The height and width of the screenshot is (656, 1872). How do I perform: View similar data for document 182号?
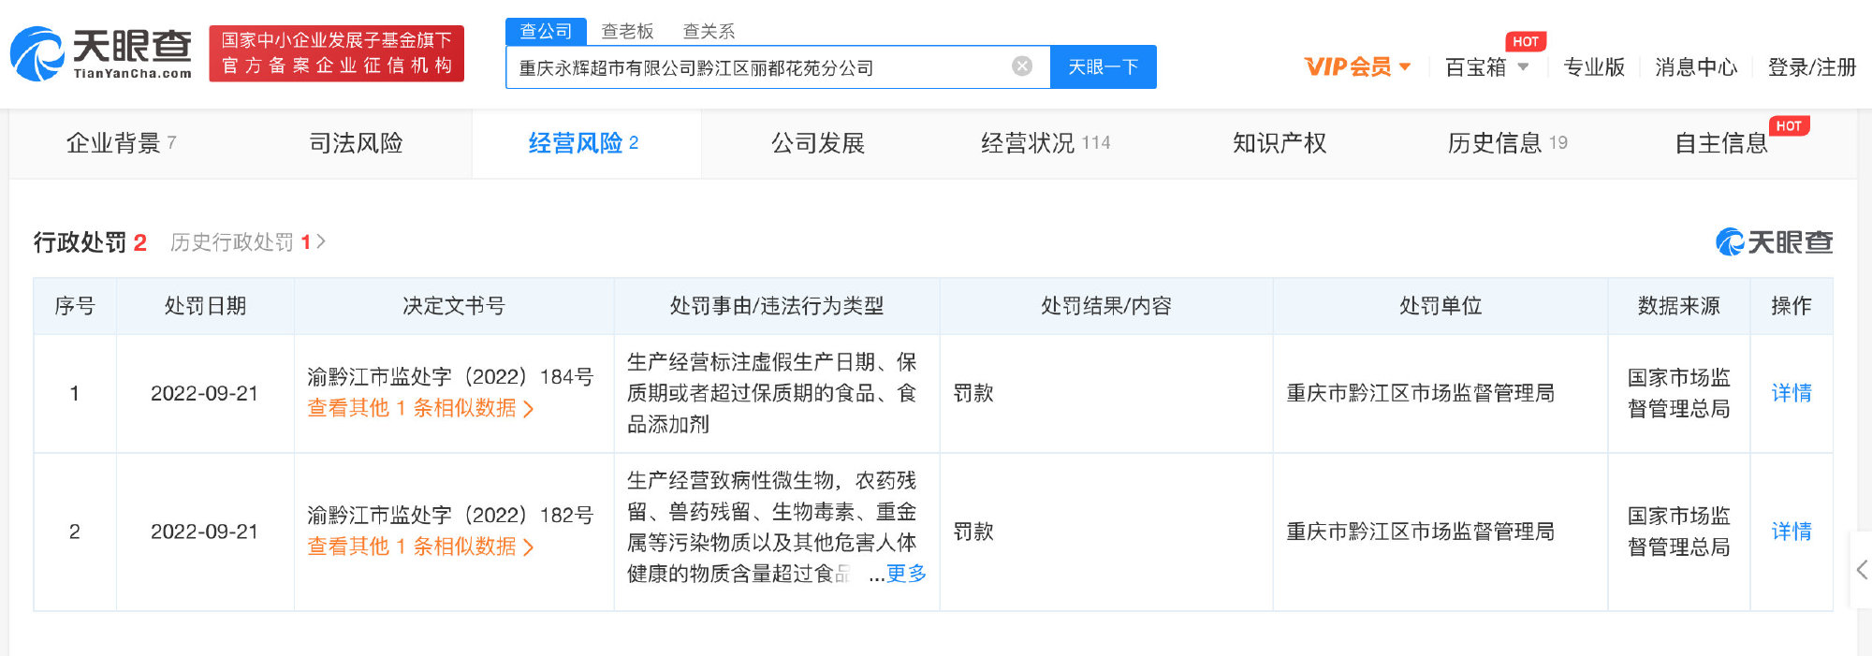pyautogui.click(x=420, y=547)
